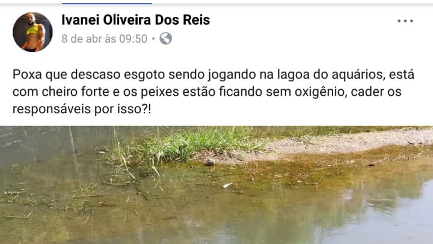Click the globe public privacy icon
Image resolution: width=433 pixels, height=244 pixels.
166,39
